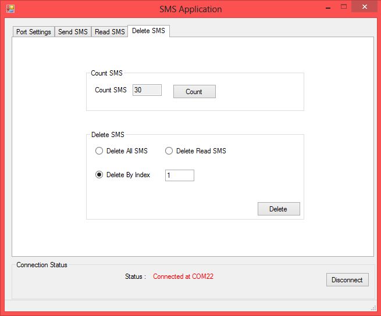The image size is (381, 316).
Task: Click the Disconnect button
Action: [347, 279]
